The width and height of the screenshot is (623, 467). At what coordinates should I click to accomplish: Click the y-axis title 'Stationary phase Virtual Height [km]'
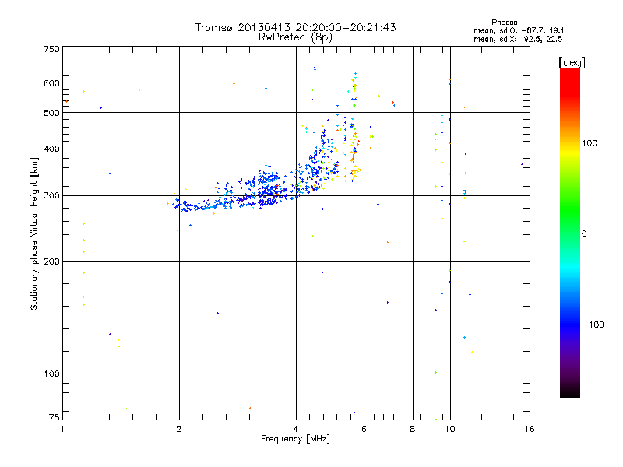tap(34, 233)
